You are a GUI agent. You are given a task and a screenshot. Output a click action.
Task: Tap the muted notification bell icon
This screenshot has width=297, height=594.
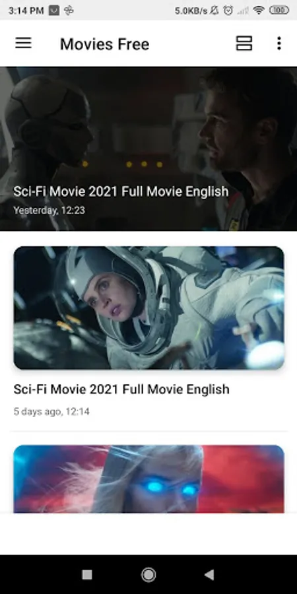point(214,10)
